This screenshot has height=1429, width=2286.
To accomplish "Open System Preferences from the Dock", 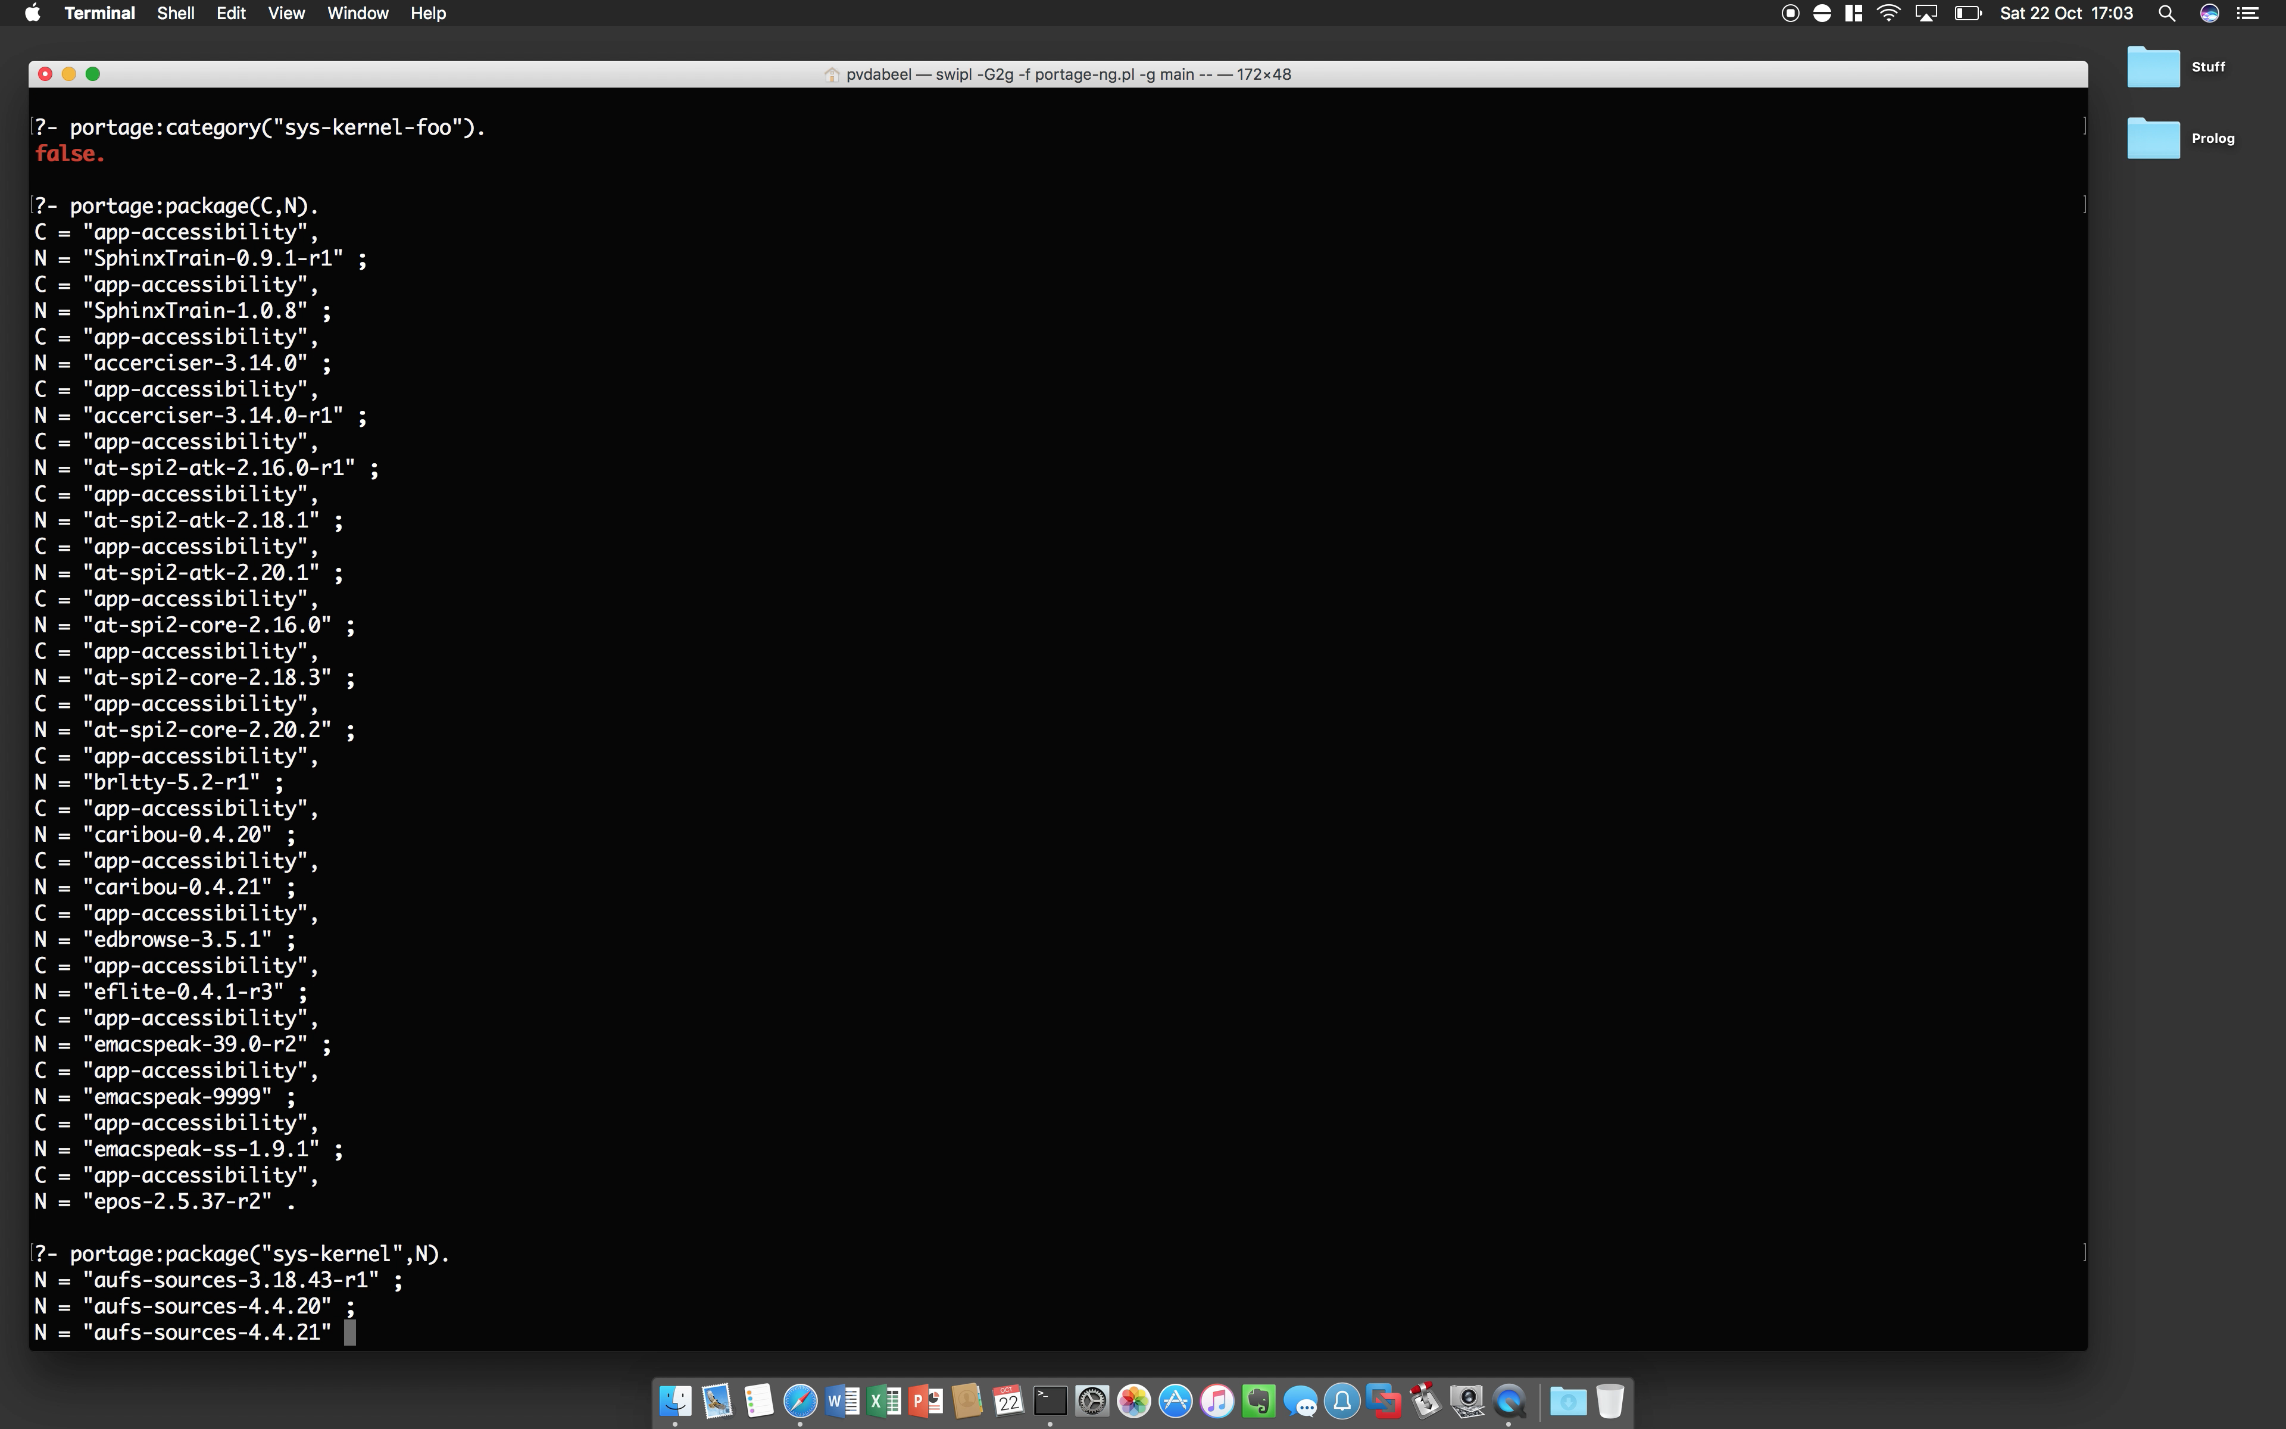I will 1092,1400.
